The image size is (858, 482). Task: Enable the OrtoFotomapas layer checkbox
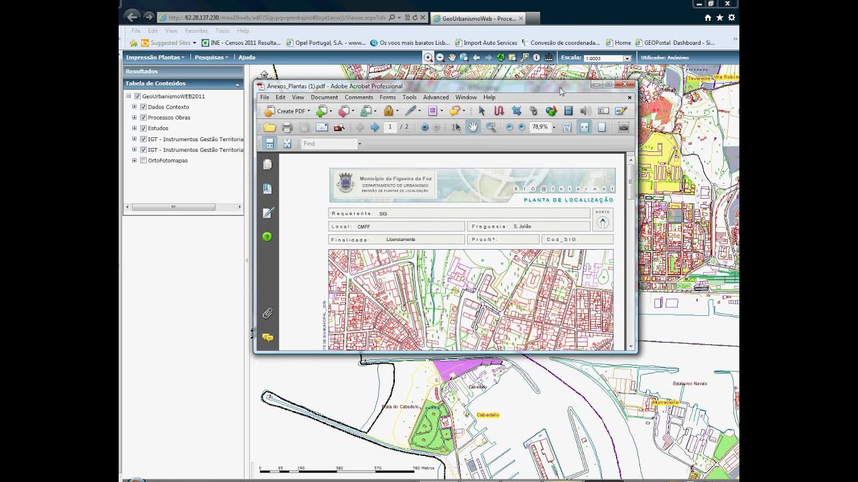click(143, 161)
